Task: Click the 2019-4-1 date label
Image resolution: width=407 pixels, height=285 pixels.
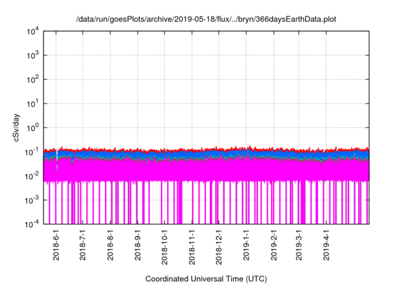Action: tap(326, 245)
